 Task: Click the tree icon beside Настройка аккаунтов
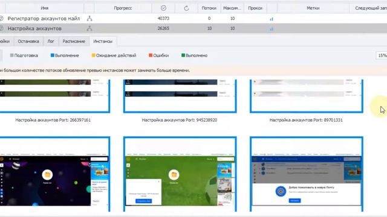(x=89, y=28)
